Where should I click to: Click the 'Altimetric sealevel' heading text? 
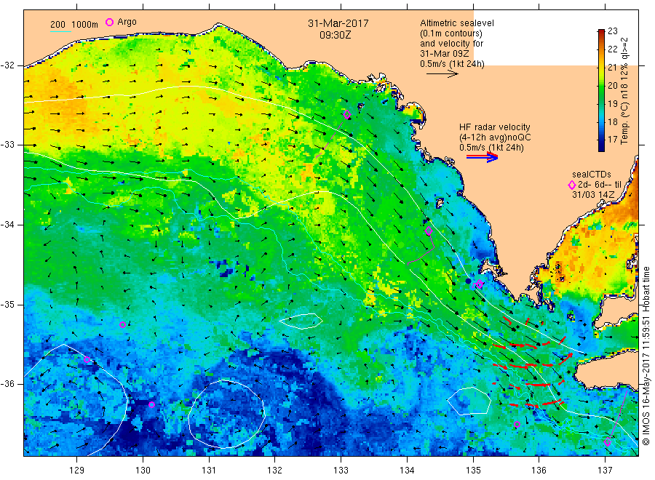(x=457, y=23)
